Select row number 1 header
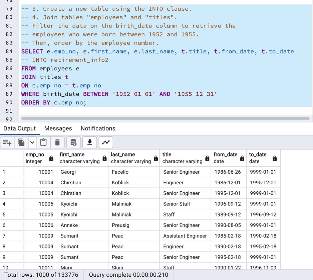The height and width of the screenshot is (280, 313). click(x=11, y=172)
